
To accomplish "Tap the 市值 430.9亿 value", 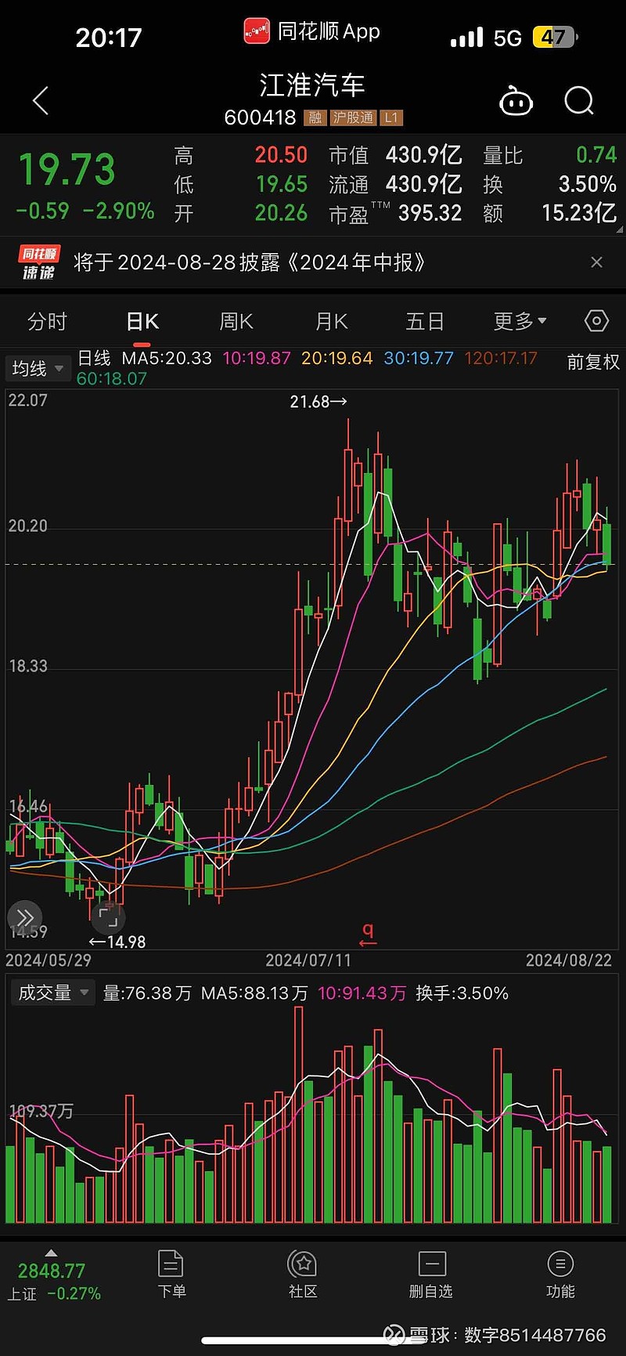I will coord(423,155).
